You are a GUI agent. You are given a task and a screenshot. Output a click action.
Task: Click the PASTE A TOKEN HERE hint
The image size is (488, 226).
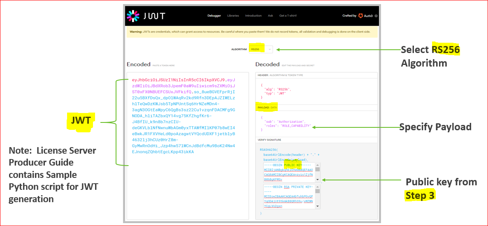[x=163, y=66]
